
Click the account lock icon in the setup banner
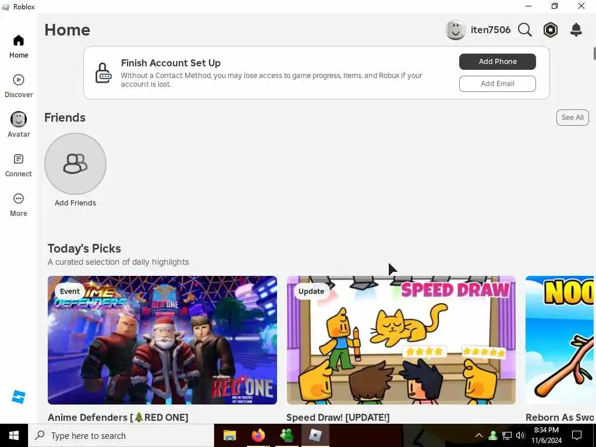click(104, 73)
